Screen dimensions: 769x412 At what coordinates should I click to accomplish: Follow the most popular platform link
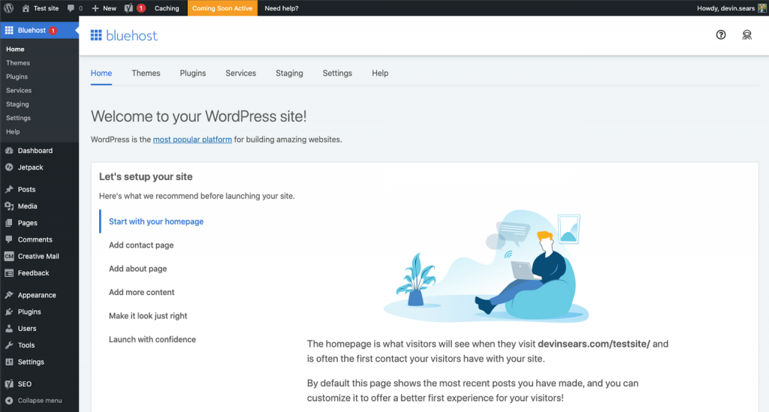coord(192,140)
